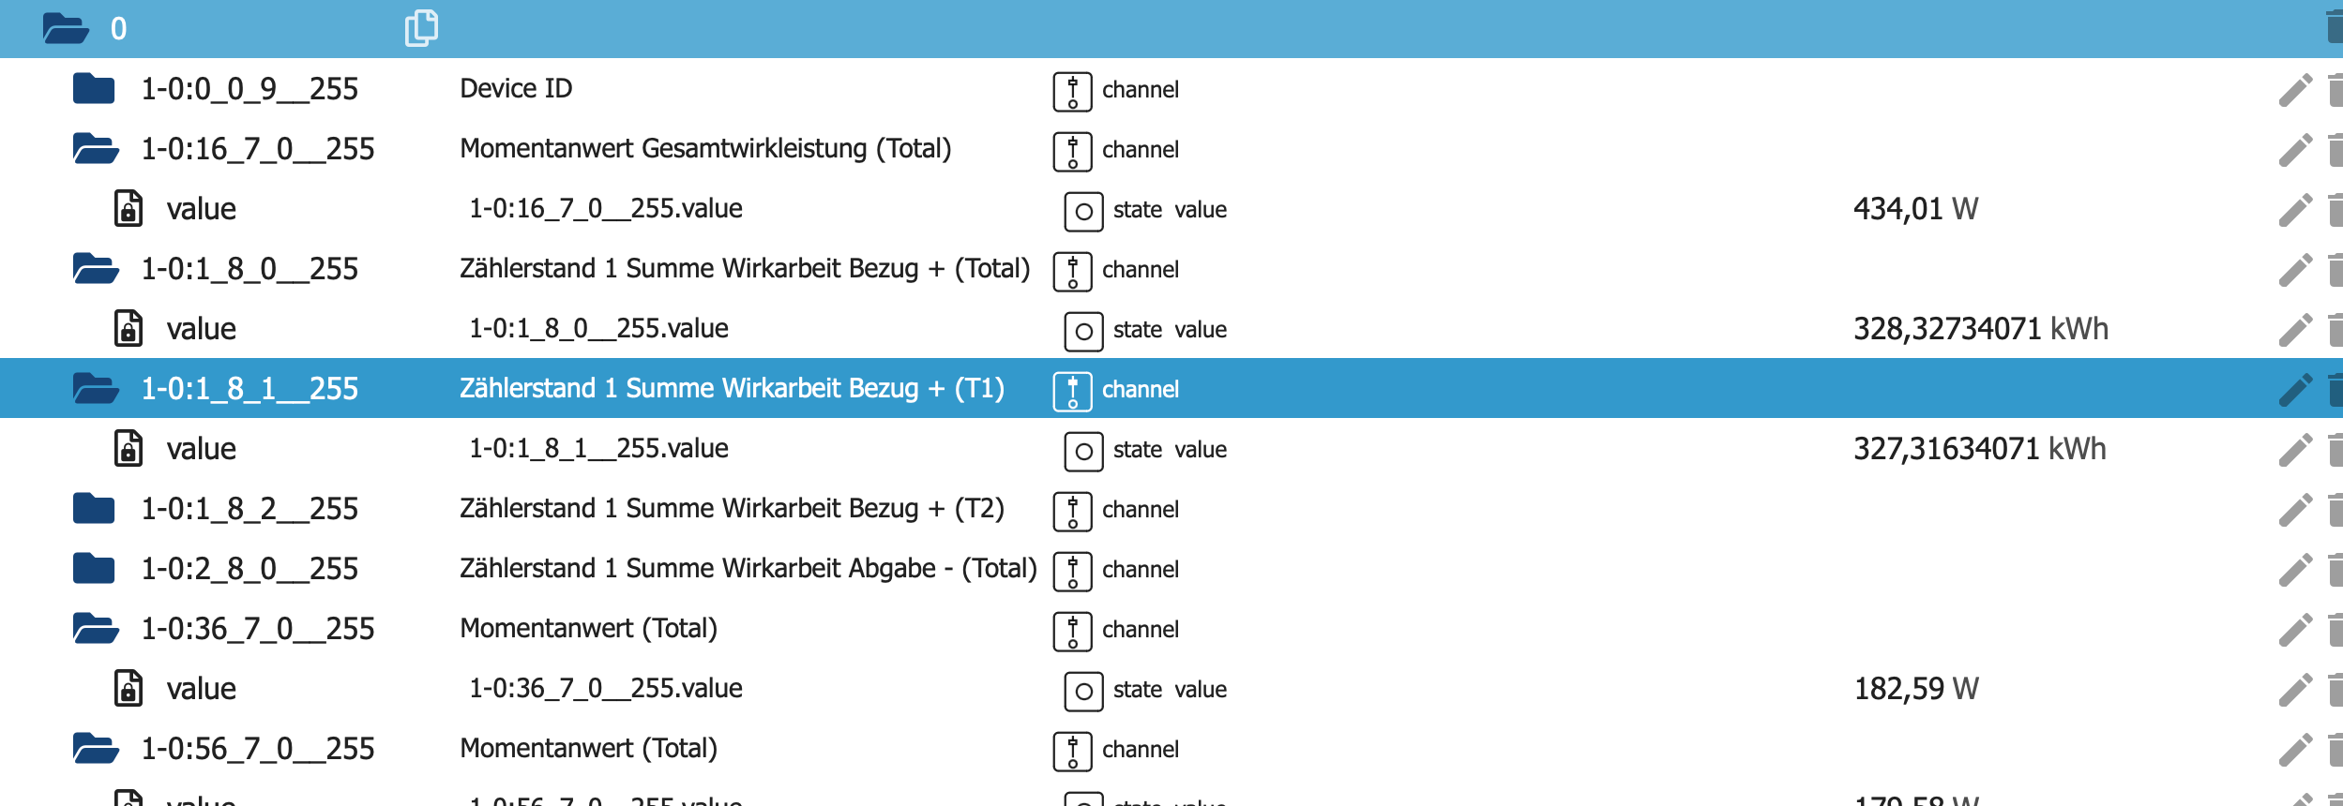Collapse the 1-0:36_7_0__255 folder
Image resolution: width=2343 pixels, height=806 pixels.
click(96, 628)
